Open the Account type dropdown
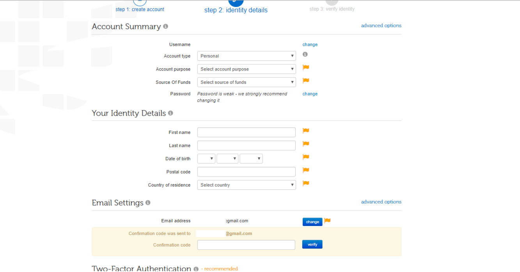Screen dimensions: 520x272 (247, 56)
